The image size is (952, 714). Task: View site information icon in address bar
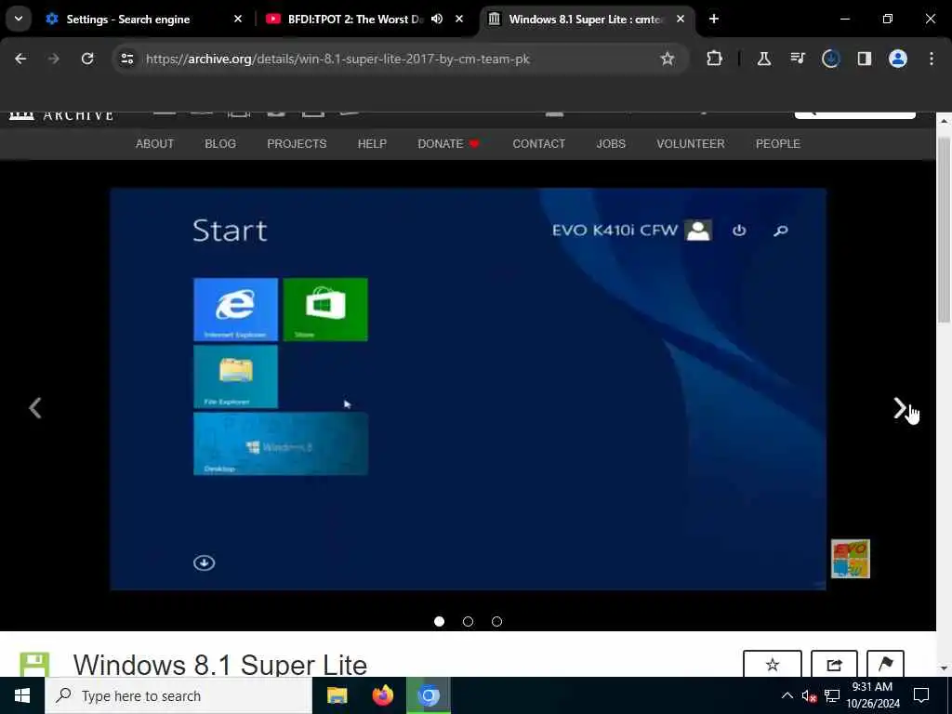point(127,59)
